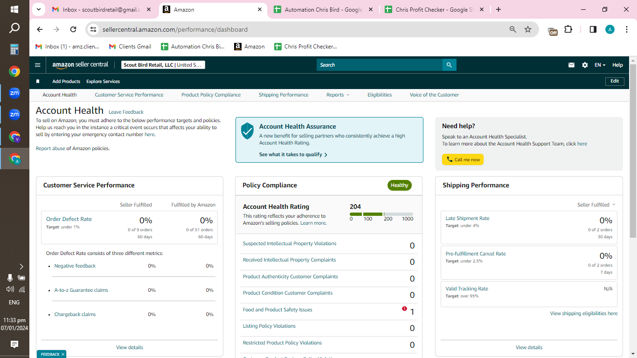Click the Account Health Rating progress bar
Image resolution: width=637 pixels, height=358 pixels.
[381, 214]
